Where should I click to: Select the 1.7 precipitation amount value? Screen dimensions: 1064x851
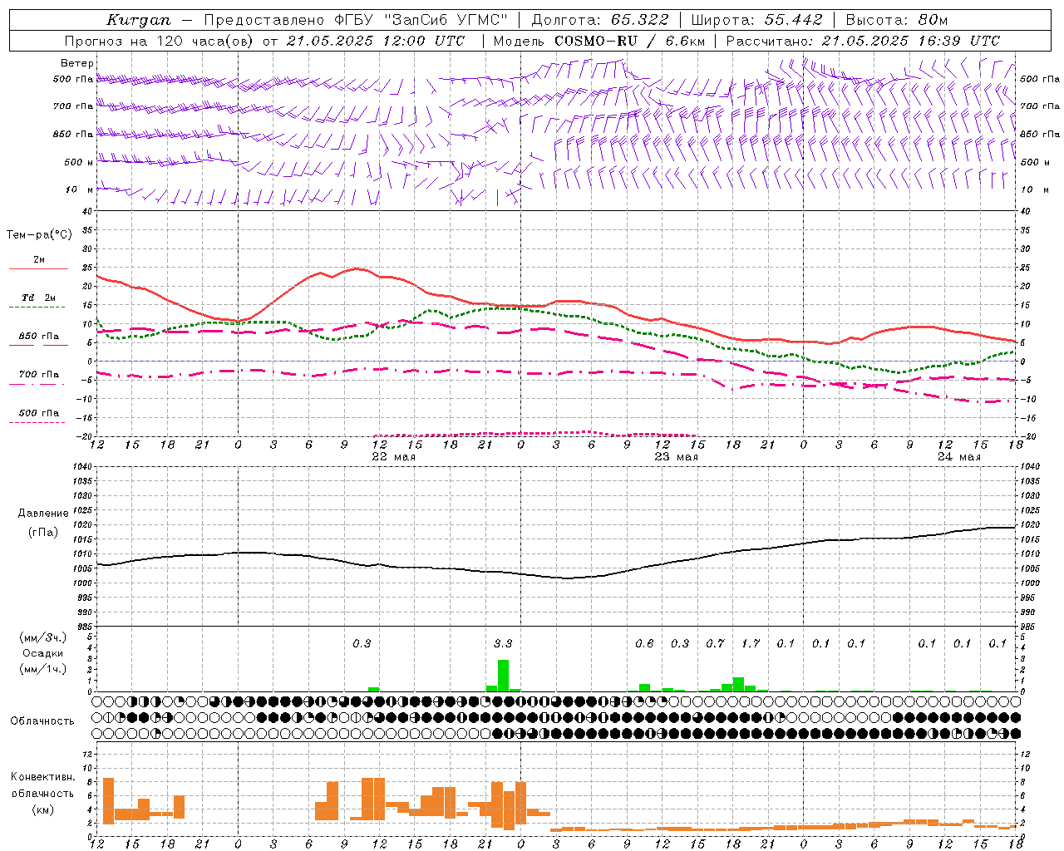click(751, 644)
